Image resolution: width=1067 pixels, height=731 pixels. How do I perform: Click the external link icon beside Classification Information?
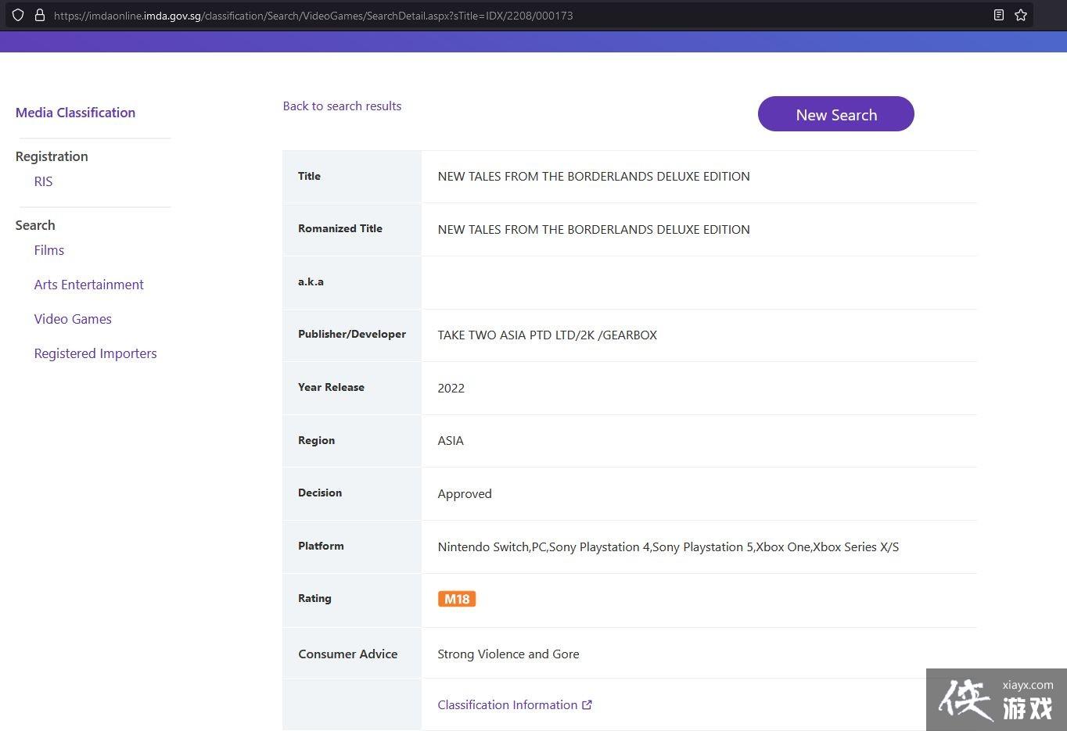click(587, 704)
